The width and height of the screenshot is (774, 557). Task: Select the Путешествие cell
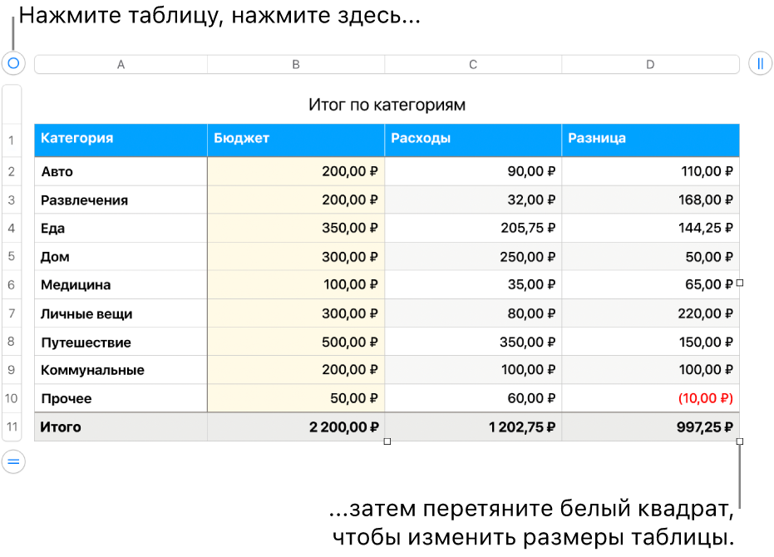121,341
